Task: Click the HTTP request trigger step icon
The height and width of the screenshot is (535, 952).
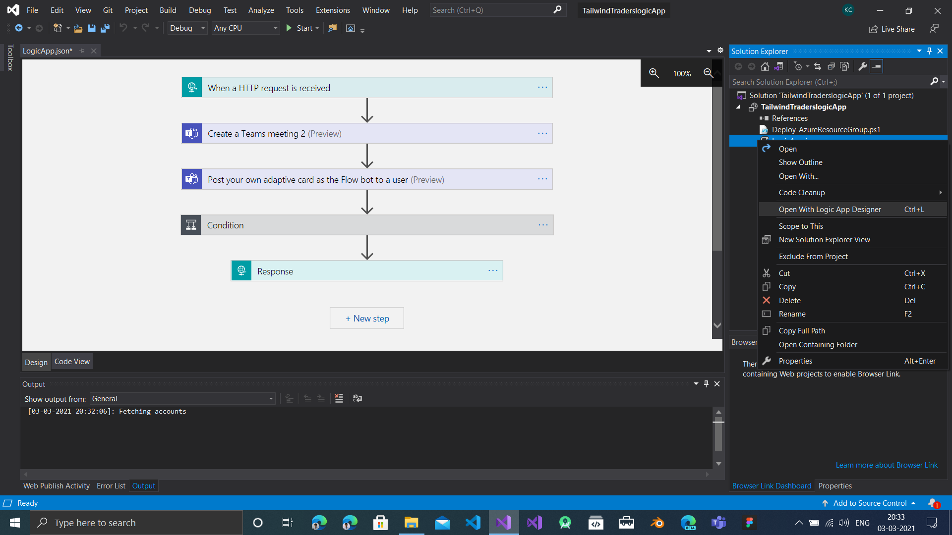Action: pos(191,88)
